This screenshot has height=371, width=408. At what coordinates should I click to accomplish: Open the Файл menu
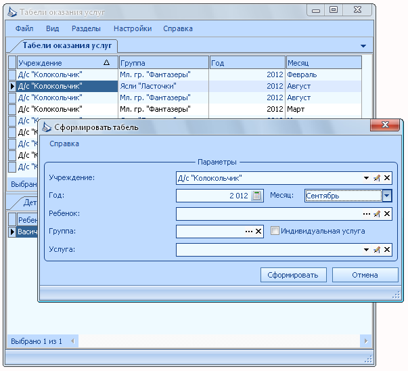(24, 28)
